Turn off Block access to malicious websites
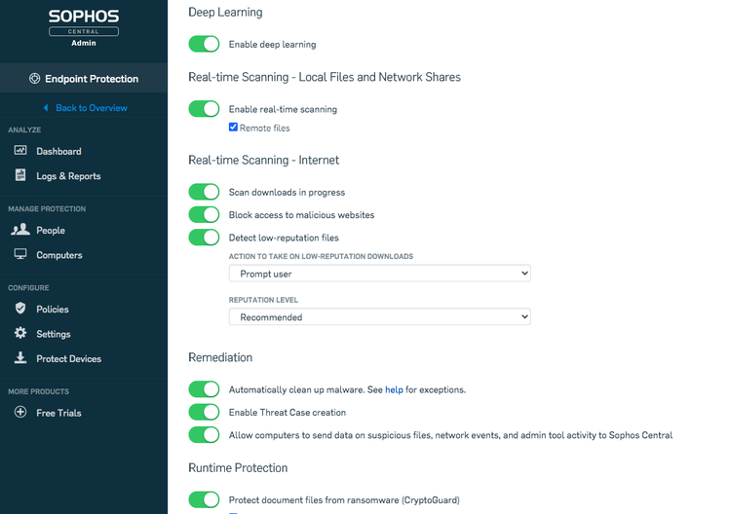The height and width of the screenshot is (514, 731). click(204, 214)
